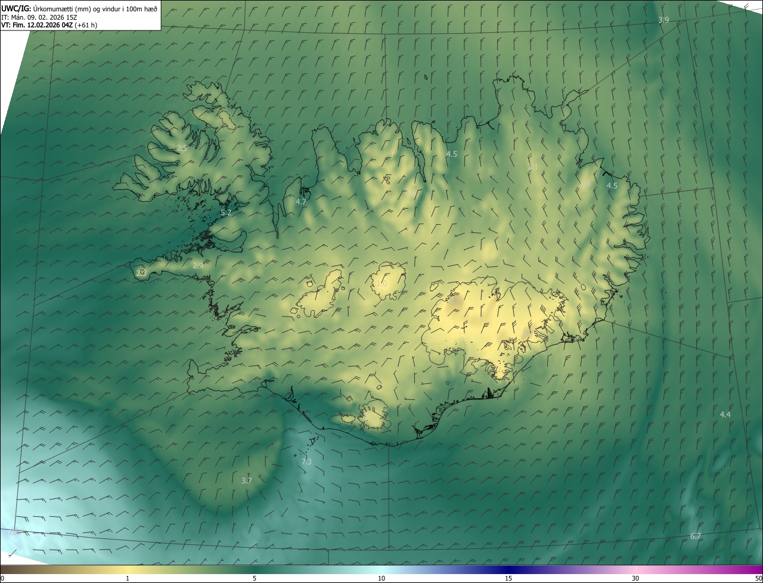
Task: Click the 3.7 value over the ocean
Action: point(246,480)
